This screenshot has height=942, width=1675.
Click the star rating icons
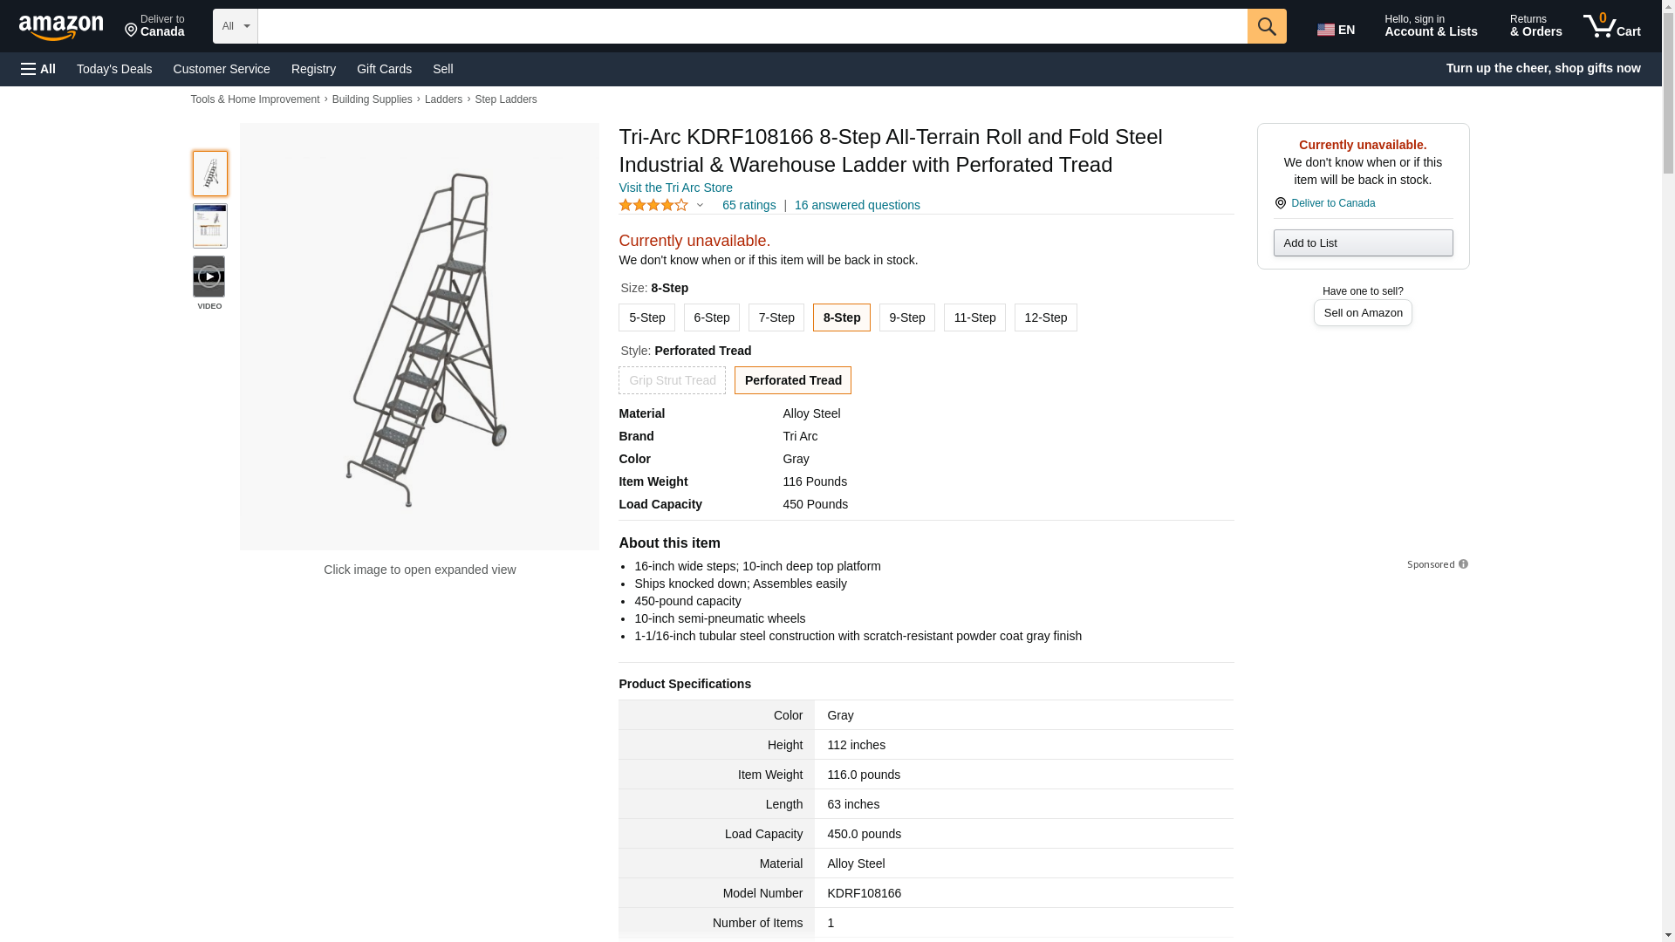tap(653, 205)
